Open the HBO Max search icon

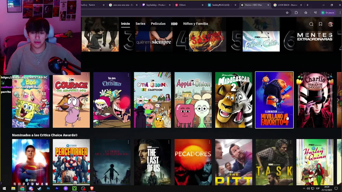click(x=311, y=24)
